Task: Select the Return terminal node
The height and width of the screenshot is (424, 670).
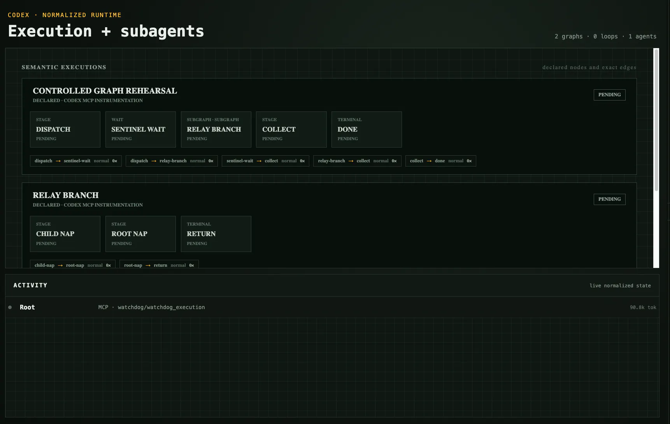Action: (x=216, y=234)
